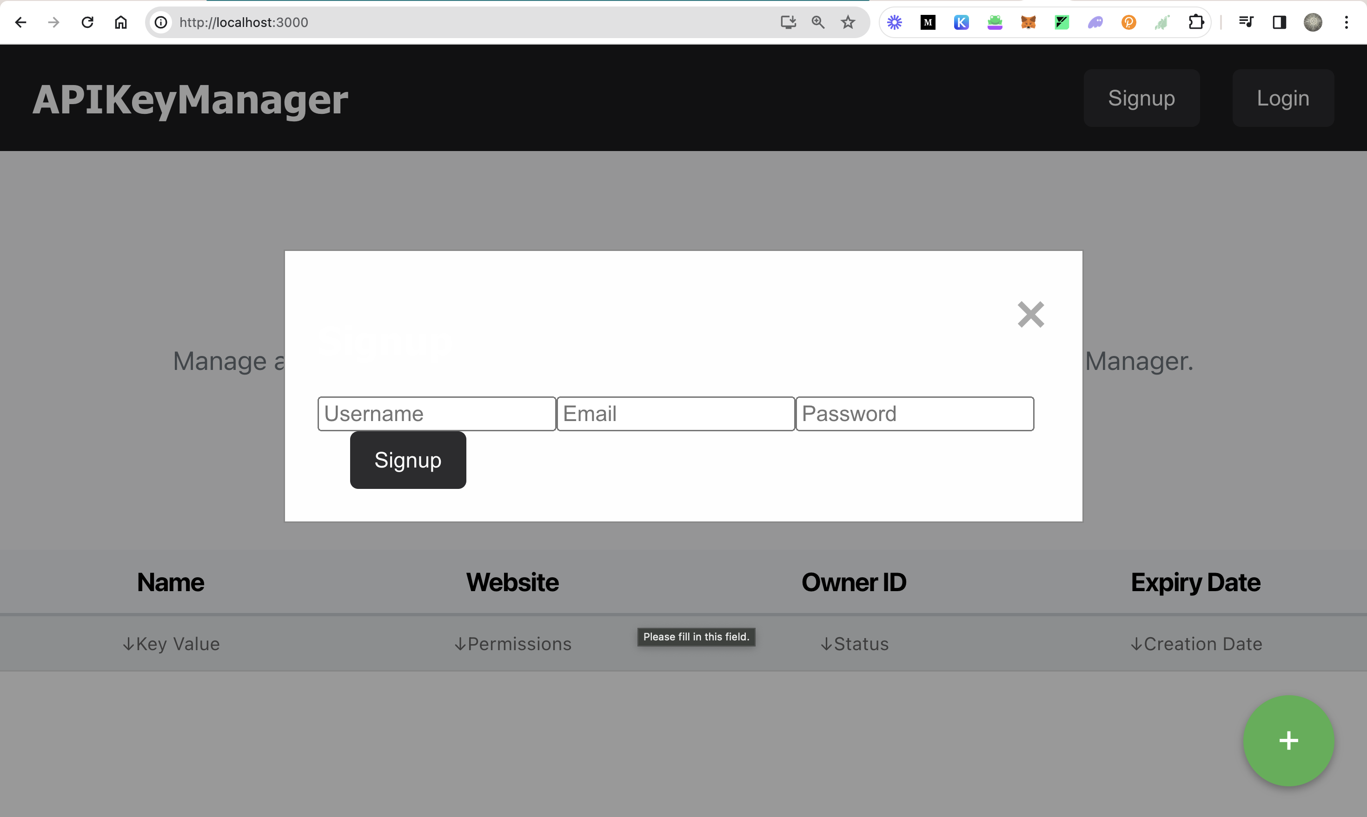Open the Medium M extension

click(x=928, y=23)
